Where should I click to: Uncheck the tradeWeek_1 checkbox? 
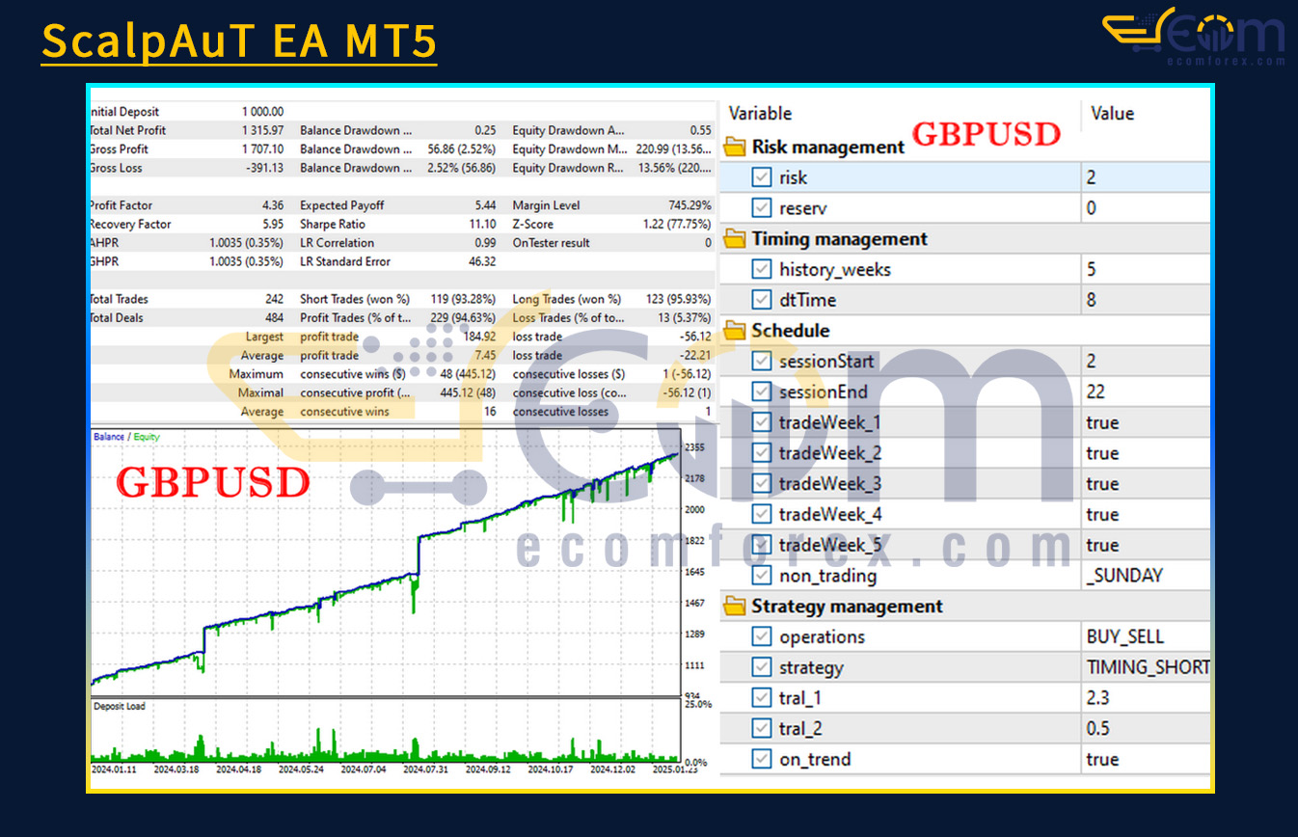pyautogui.click(x=762, y=422)
